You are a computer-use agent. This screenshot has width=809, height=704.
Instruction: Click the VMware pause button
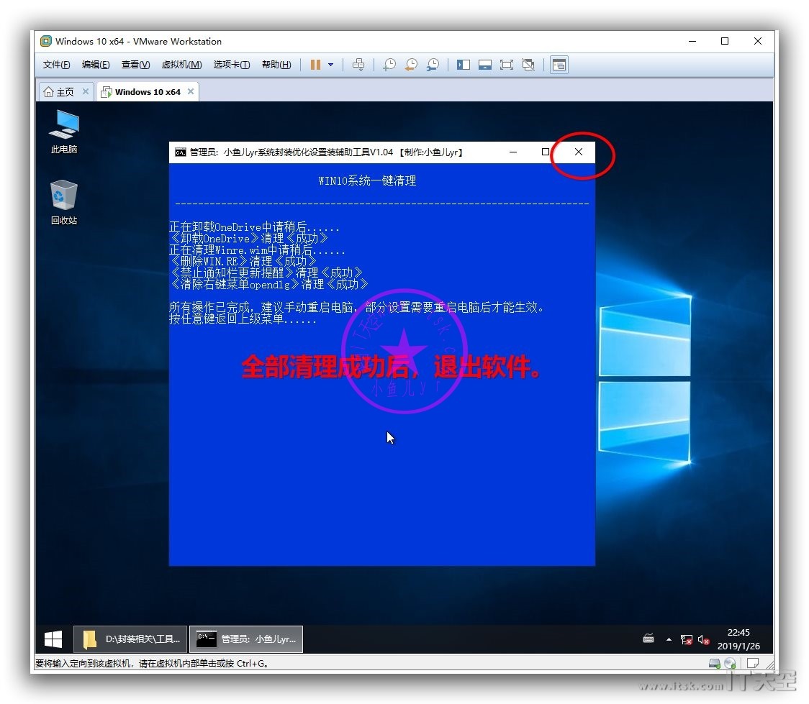(x=315, y=65)
